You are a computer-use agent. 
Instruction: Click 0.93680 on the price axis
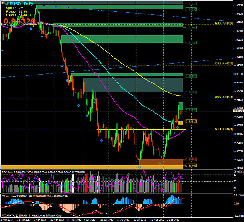239,117
